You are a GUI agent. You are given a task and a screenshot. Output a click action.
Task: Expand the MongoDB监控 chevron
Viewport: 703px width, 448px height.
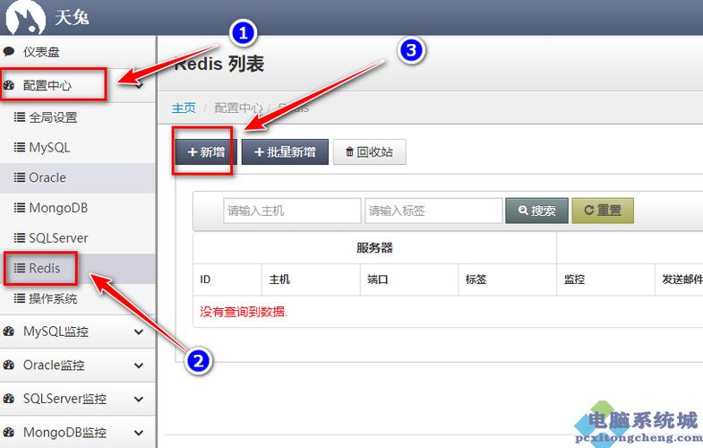tap(139, 433)
